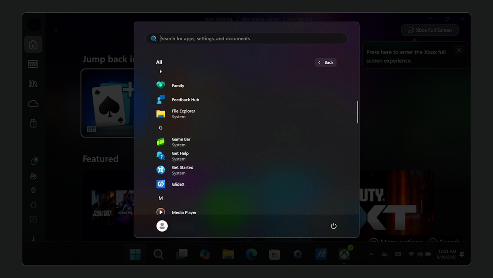Launch the GlideX app
The width and height of the screenshot is (493, 278).
(178, 184)
